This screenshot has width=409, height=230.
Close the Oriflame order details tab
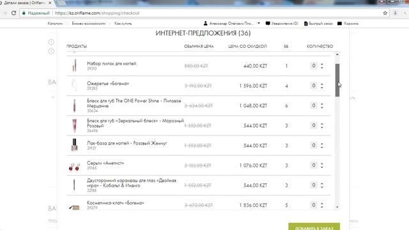pyautogui.click(x=50, y=3)
